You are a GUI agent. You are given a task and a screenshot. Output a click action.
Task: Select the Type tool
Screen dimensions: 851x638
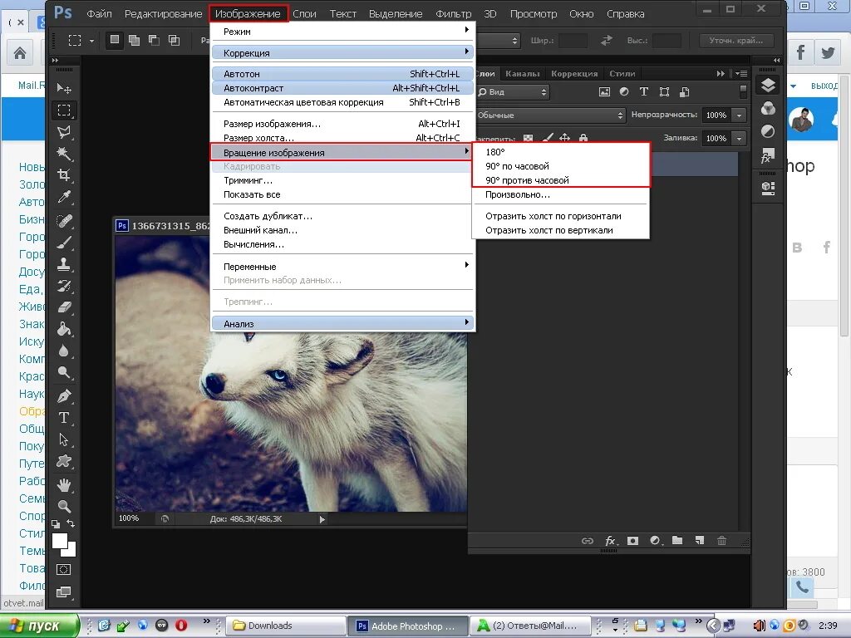coord(64,417)
